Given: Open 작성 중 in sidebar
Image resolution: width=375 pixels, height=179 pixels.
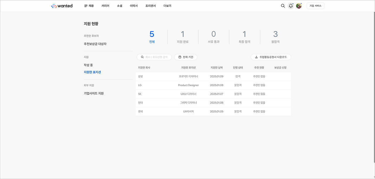Looking at the screenshot, I should pos(88,65).
